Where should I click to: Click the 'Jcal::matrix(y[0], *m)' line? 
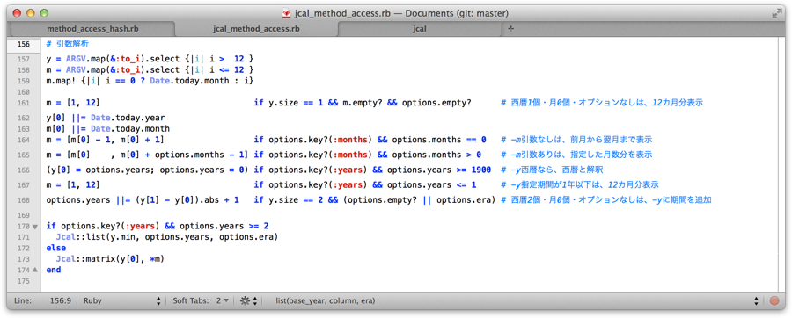111,259
